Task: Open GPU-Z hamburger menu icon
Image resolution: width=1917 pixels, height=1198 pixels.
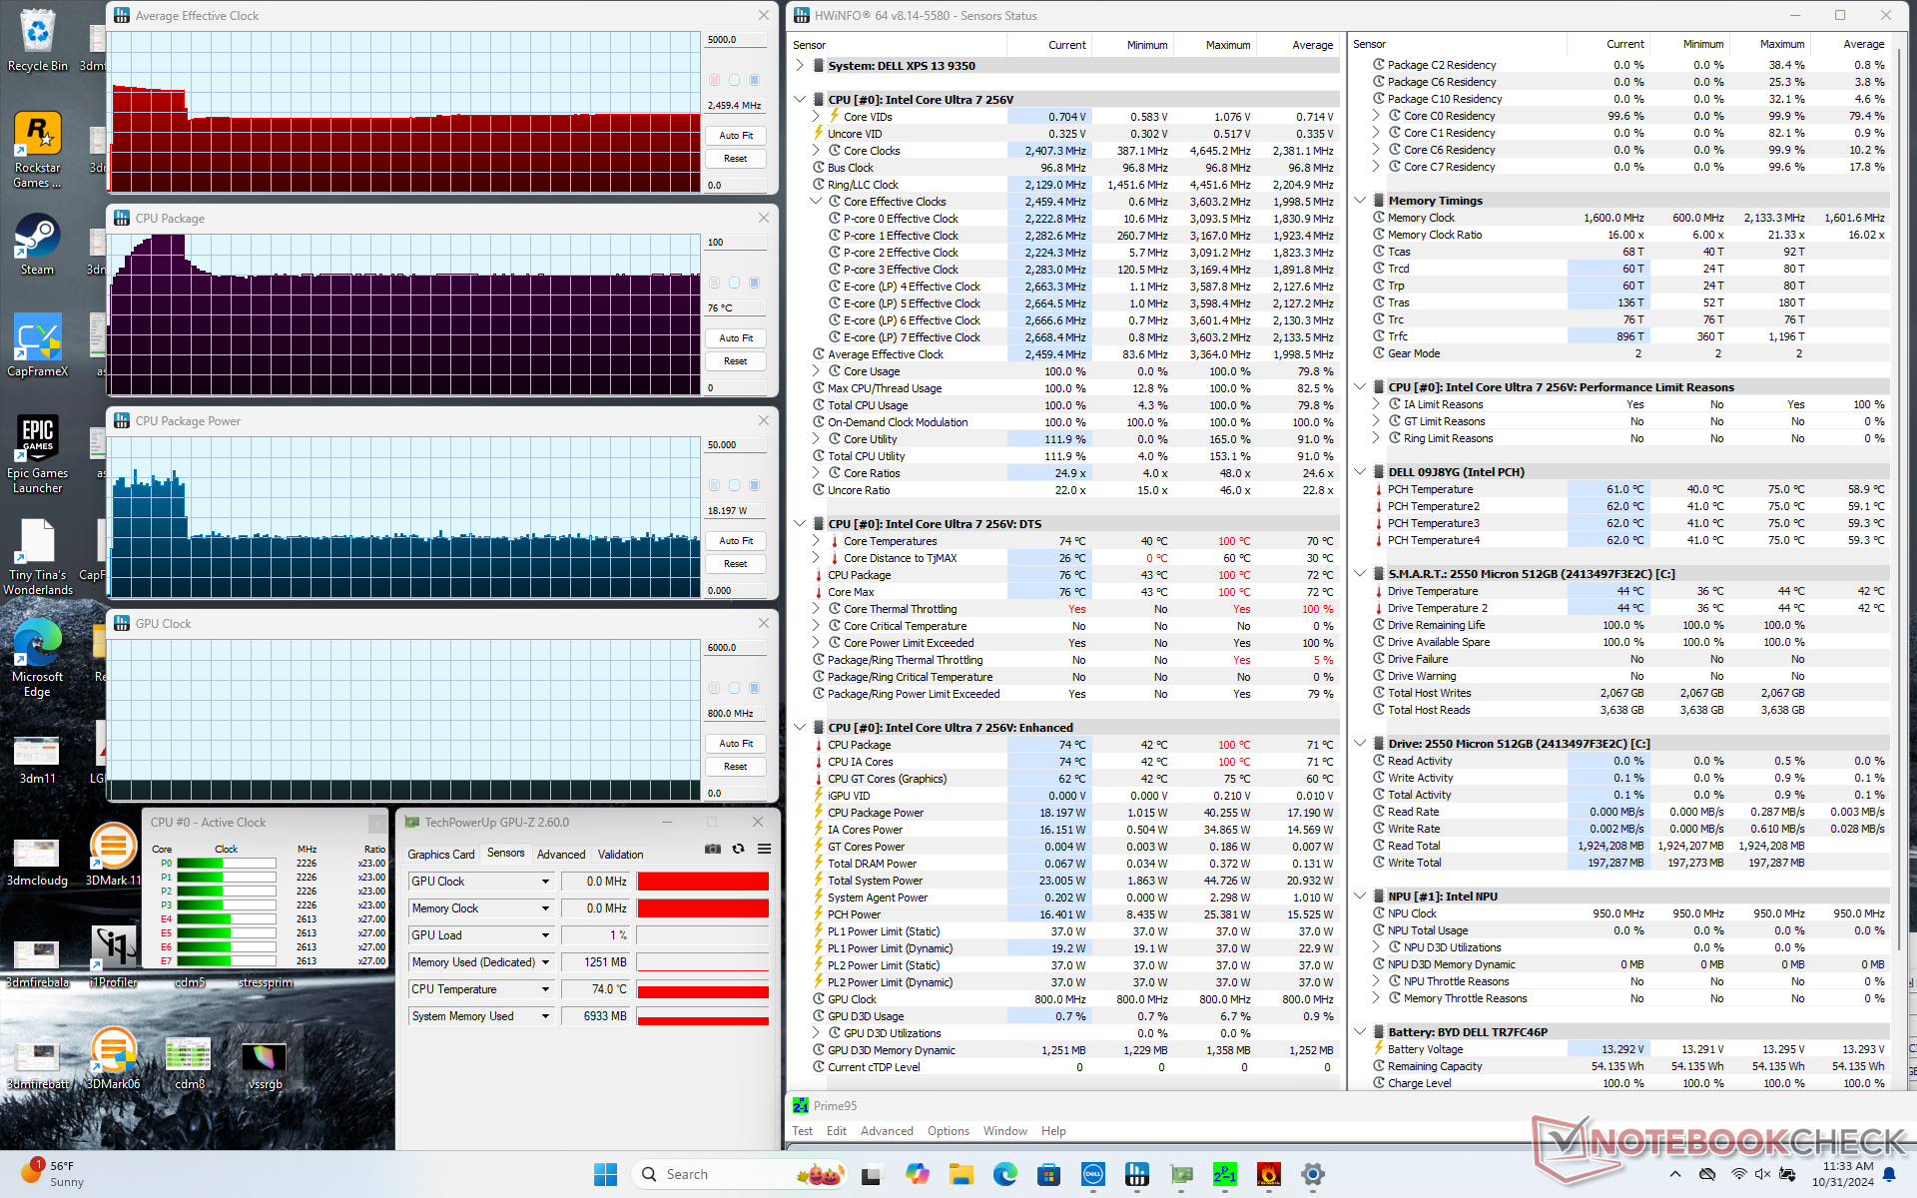Action: [x=764, y=849]
